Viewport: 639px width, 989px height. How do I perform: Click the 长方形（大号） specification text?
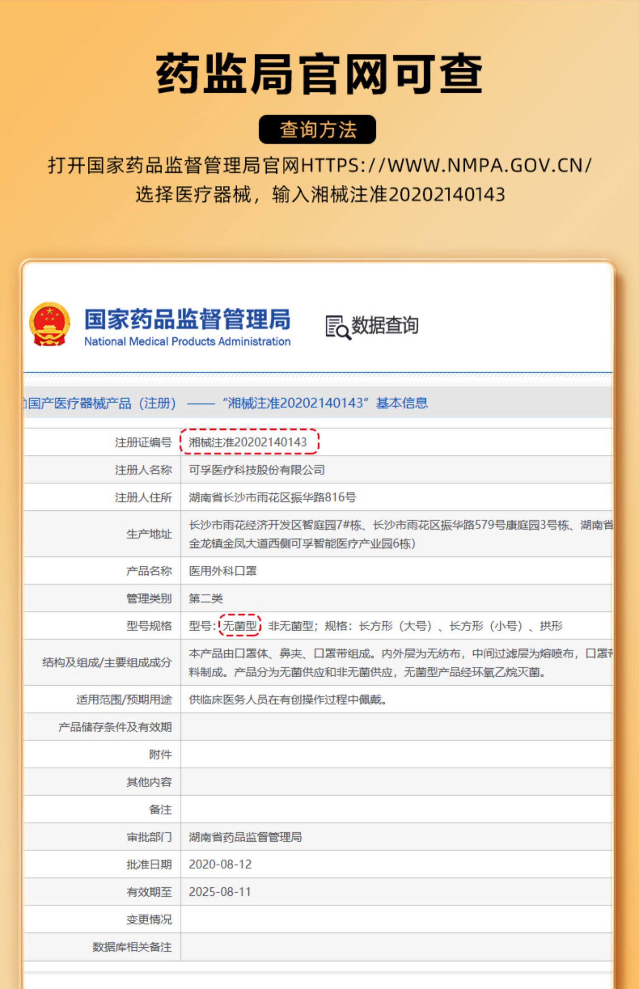click(x=396, y=626)
